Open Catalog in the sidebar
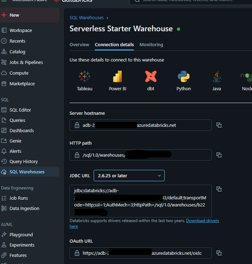 [x=17, y=52]
